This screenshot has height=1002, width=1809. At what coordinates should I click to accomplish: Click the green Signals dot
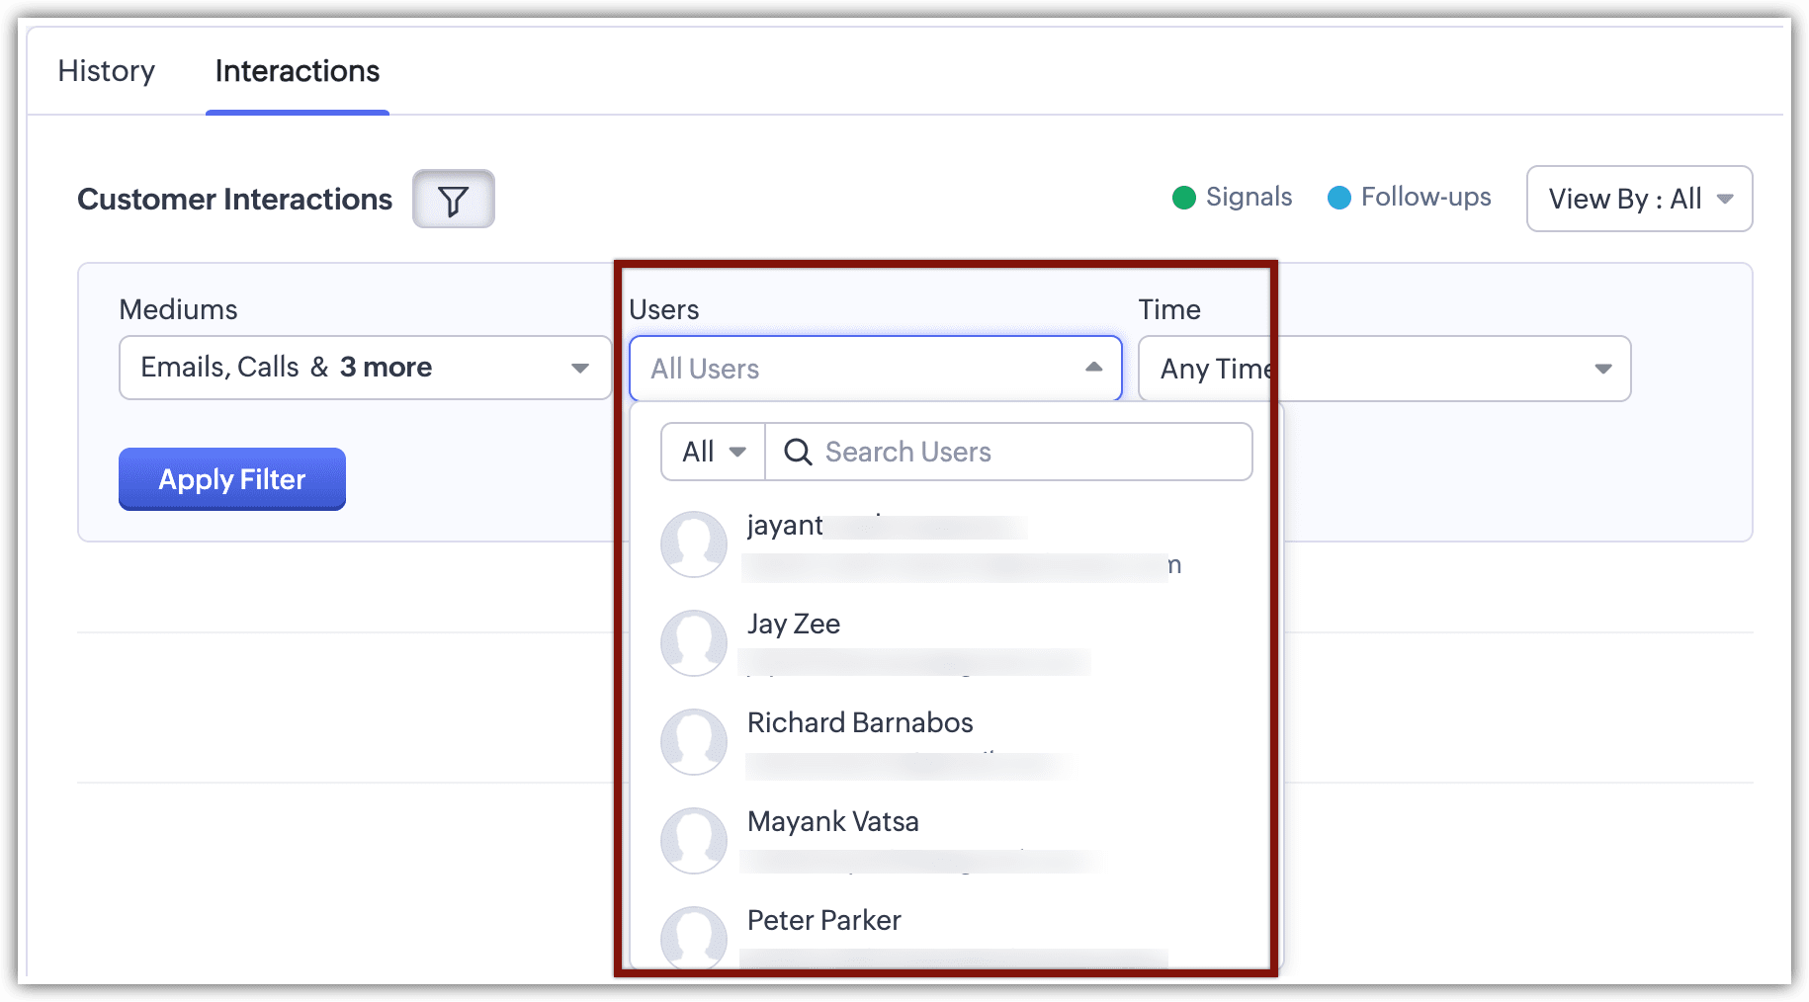1183,198
